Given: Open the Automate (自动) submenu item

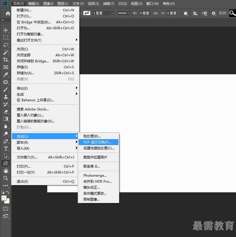Looking at the screenshot, I should (x=45, y=136).
